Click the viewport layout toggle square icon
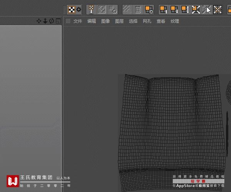The image size is (231, 192). pos(59,21)
